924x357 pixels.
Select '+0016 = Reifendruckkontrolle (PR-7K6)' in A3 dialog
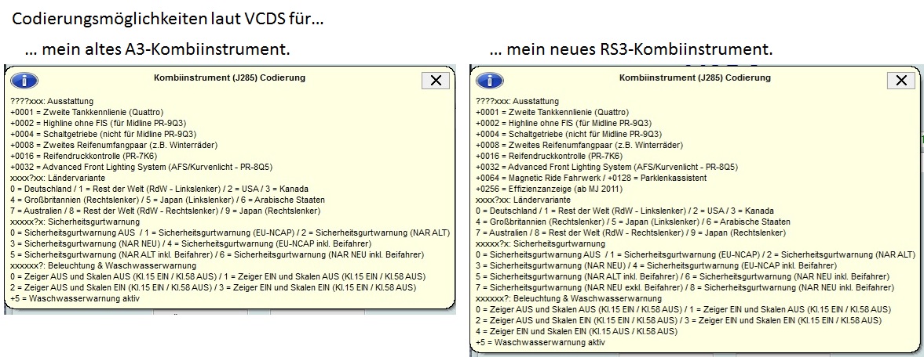click(83, 157)
